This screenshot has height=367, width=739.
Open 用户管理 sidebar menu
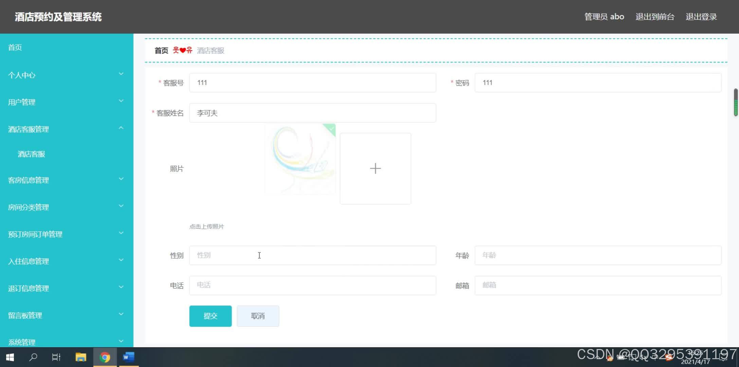[67, 102]
